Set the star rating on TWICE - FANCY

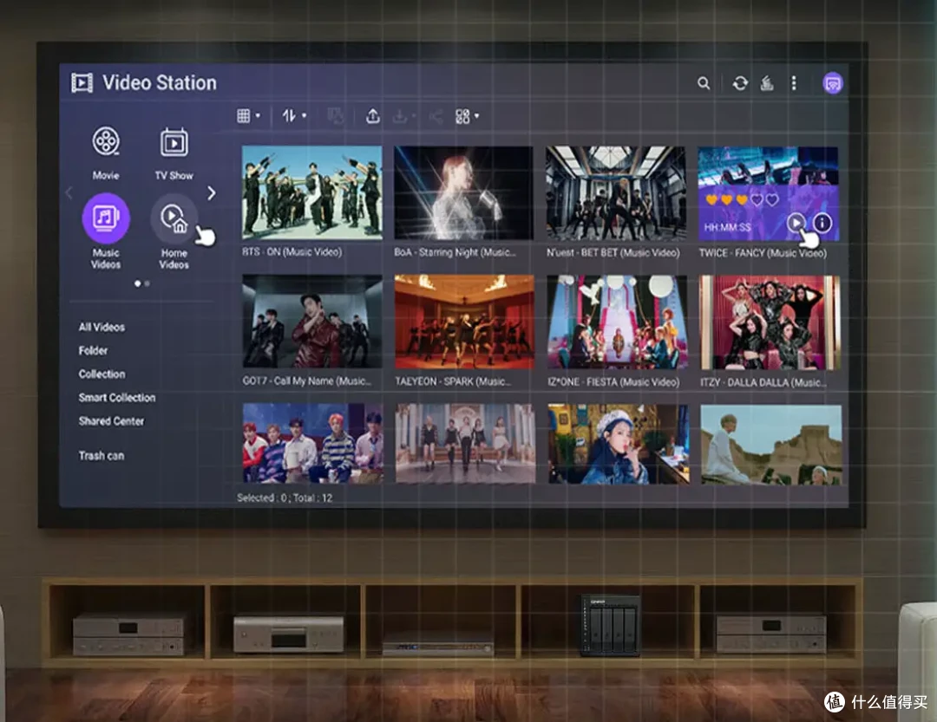tap(742, 199)
